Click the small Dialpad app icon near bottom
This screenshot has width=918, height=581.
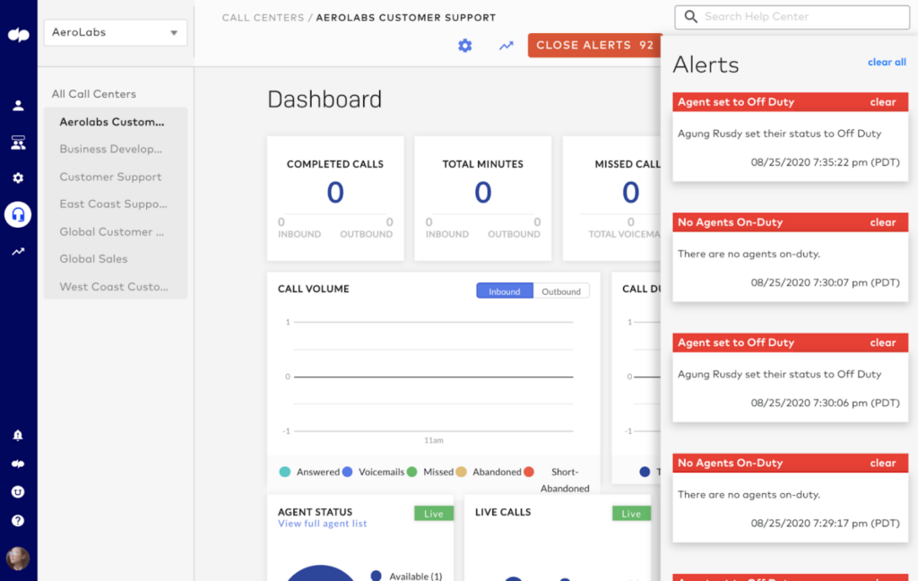[x=18, y=464]
